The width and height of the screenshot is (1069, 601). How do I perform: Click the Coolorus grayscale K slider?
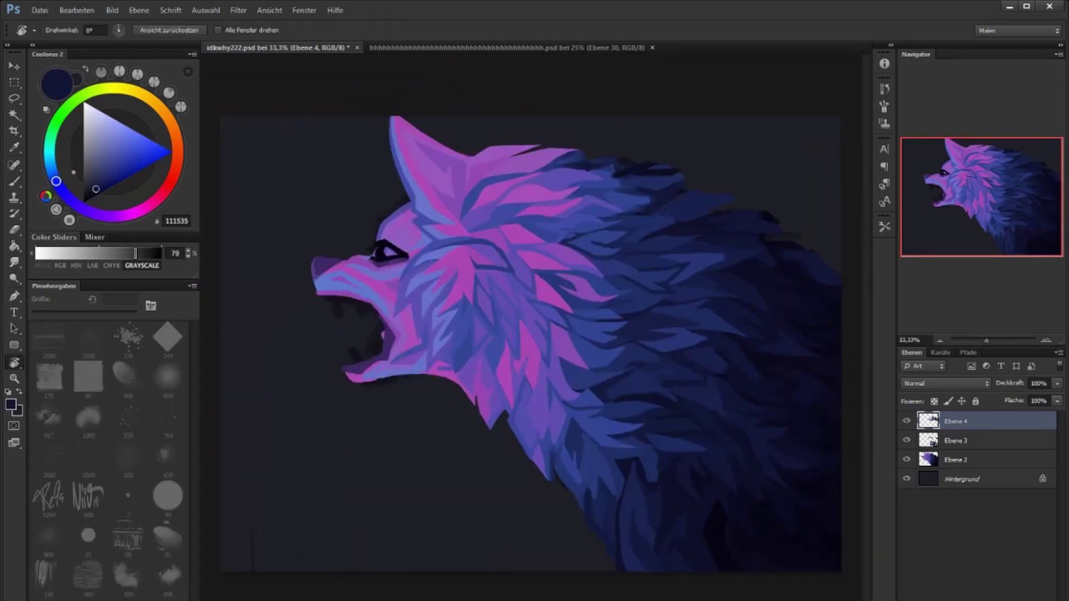(x=98, y=253)
